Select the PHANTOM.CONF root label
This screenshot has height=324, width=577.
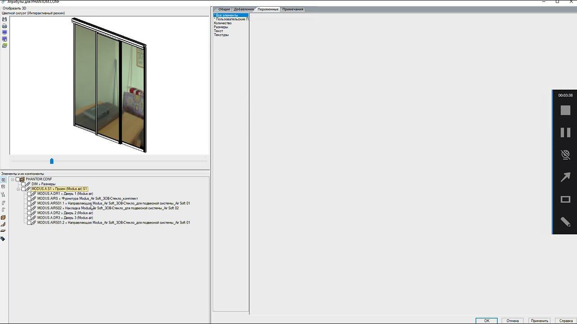tap(39, 179)
